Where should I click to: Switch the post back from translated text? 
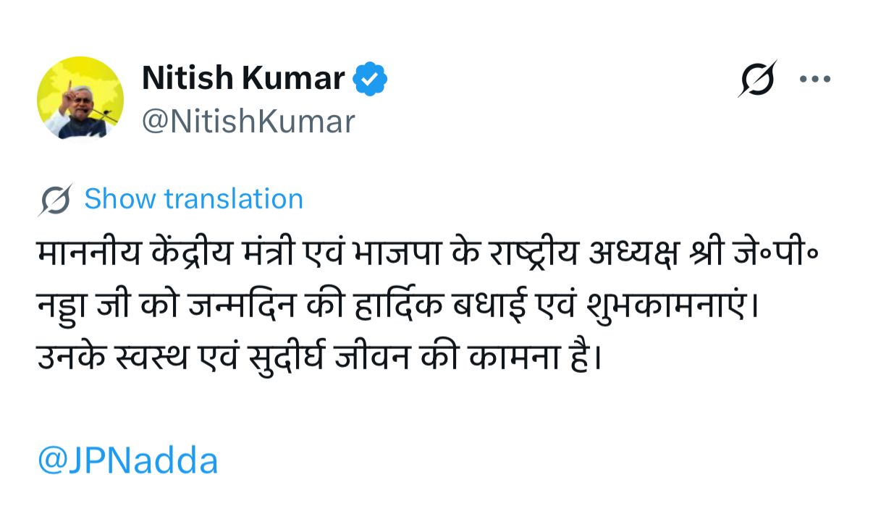pos(193,198)
